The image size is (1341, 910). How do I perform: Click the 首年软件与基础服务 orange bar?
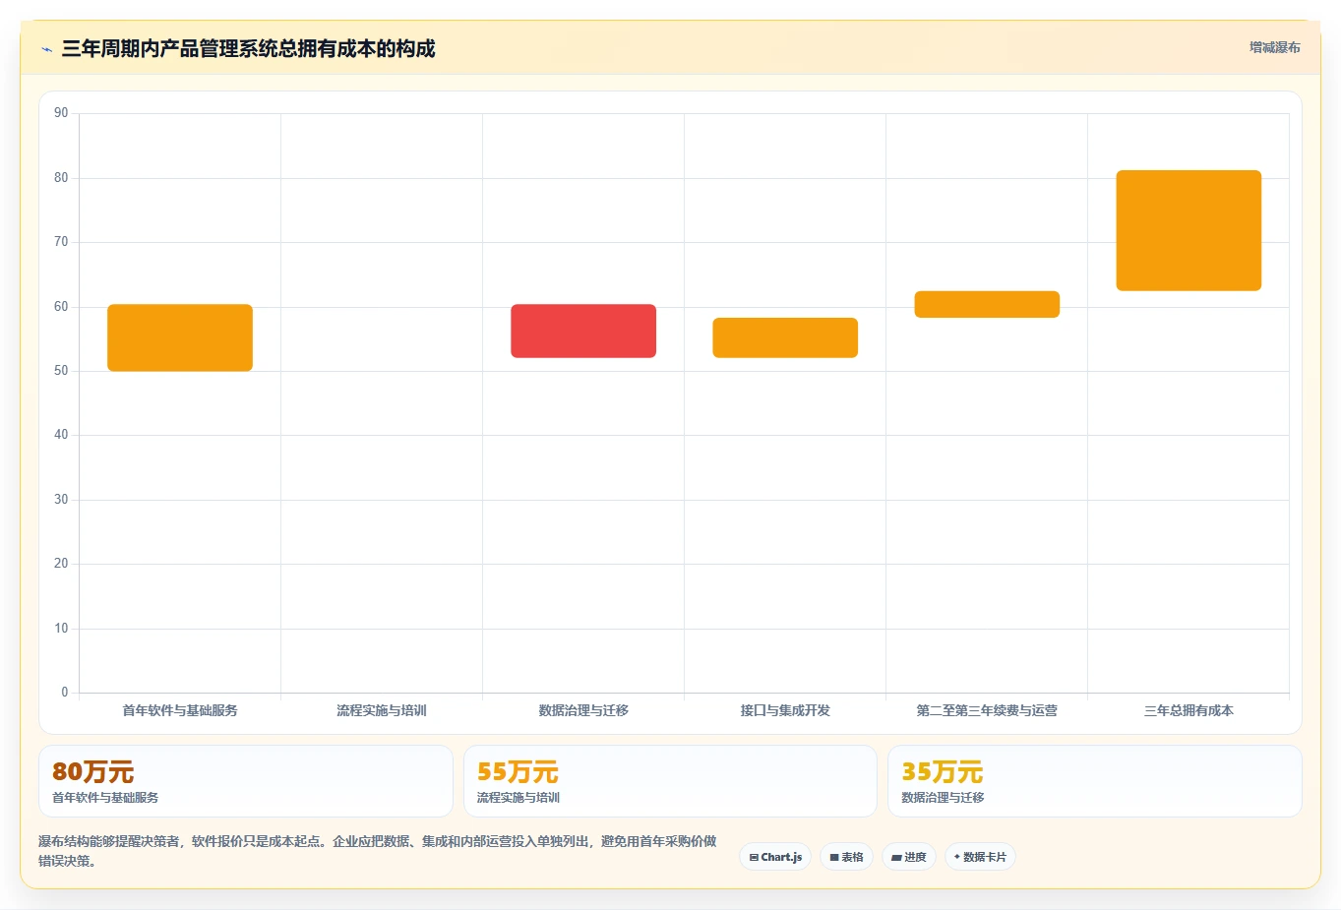pyautogui.click(x=180, y=337)
